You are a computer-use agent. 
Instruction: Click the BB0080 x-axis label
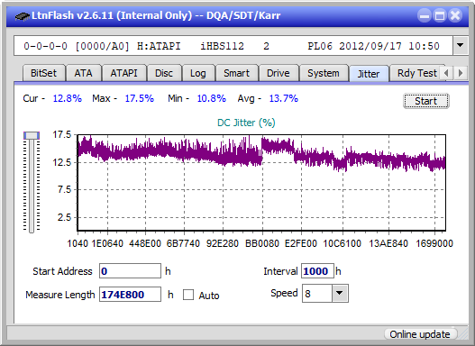tap(262, 243)
